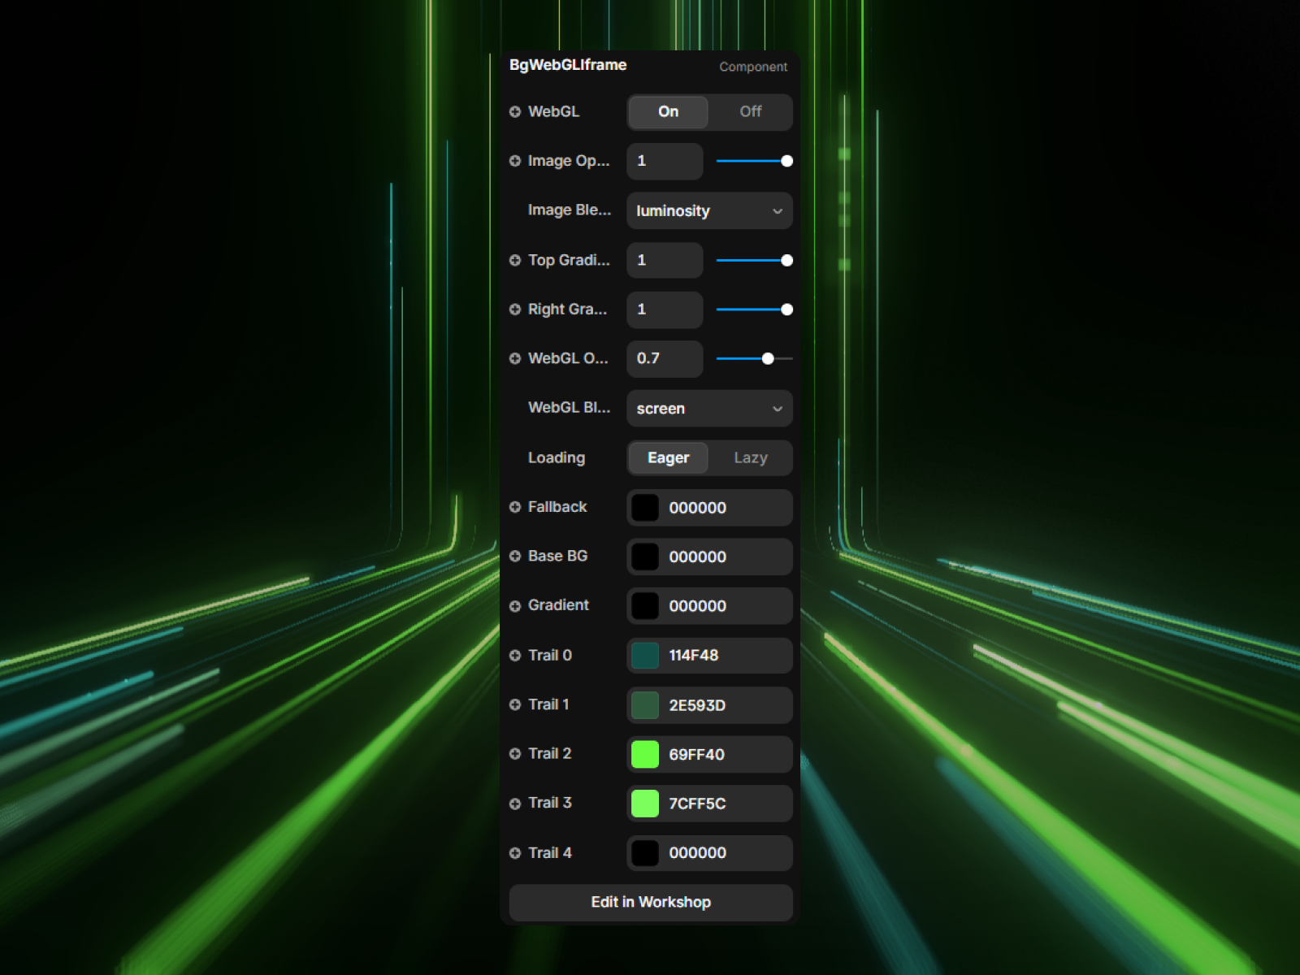Click the plus icon beside WebGL
Screen dimensions: 1300x975
(514, 112)
